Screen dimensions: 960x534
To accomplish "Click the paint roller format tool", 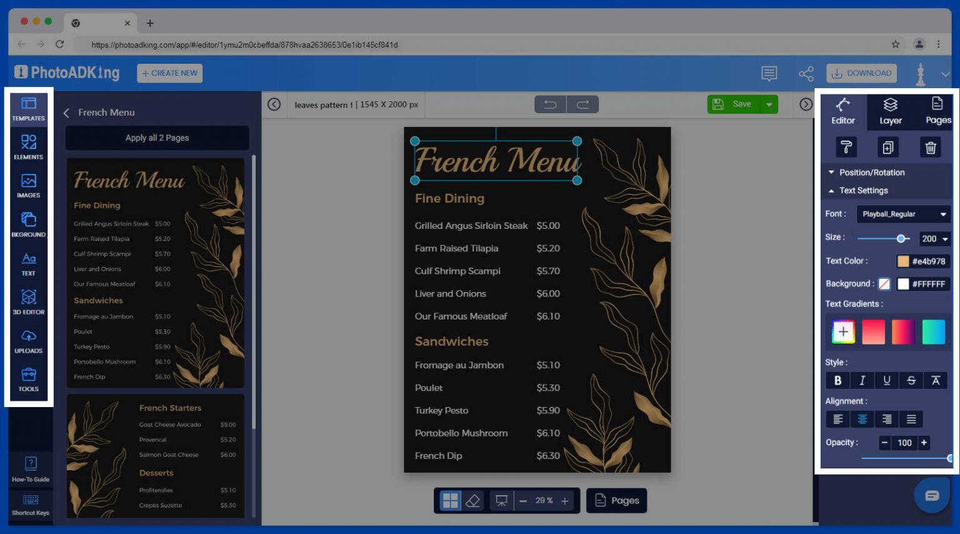I will [x=846, y=147].
